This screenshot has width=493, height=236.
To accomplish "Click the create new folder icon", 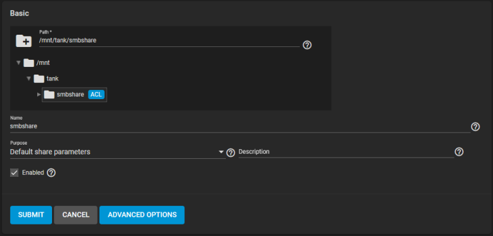I will click(x=24, y=41).
